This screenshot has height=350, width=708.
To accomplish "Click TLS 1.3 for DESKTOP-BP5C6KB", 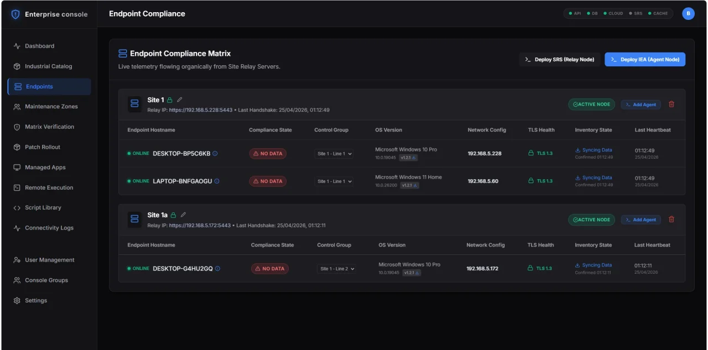I will click(540, 154).
